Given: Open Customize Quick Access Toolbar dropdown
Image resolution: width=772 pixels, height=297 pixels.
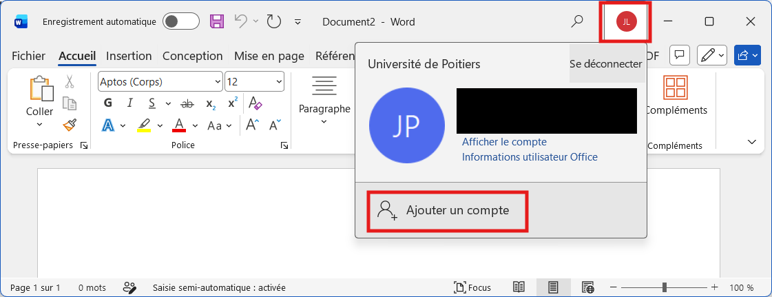Looking at the screenshot, I should pyautogui.click(x=298, y=21).
